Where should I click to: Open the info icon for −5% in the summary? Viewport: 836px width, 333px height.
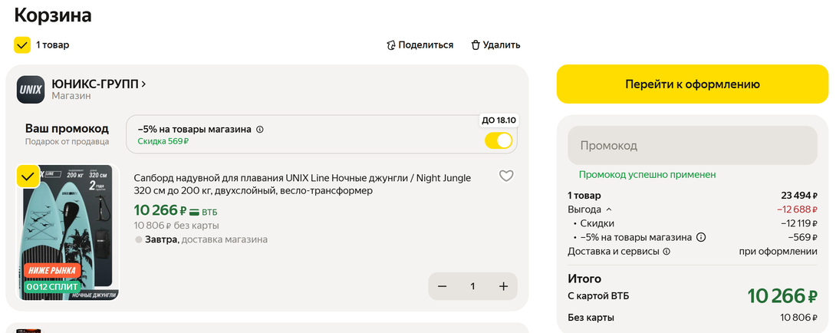coord(701,238)
